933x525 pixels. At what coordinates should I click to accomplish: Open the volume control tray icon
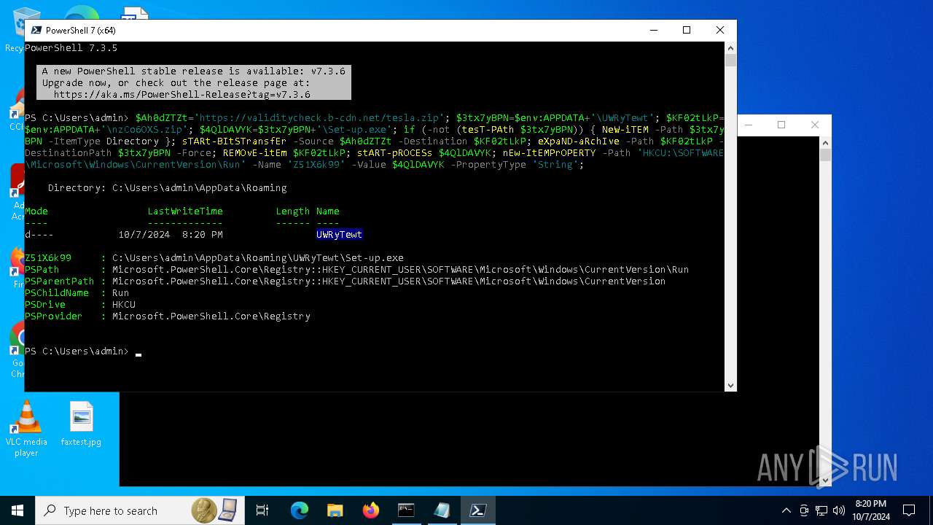click(x=839, y=510)
